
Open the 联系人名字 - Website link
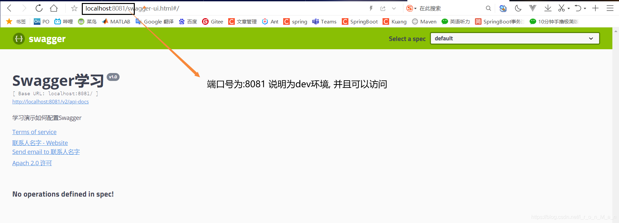[x=40, y=143]
